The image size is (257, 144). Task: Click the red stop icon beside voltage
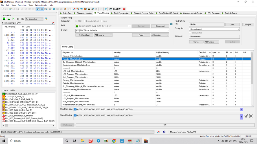pos(124,9)
